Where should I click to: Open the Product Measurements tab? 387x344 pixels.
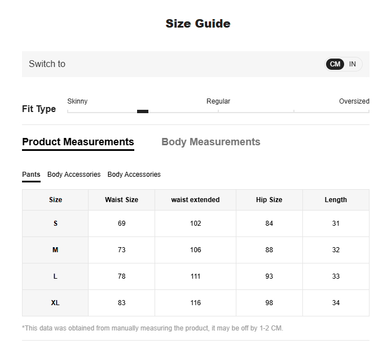[x=78, y=142]
